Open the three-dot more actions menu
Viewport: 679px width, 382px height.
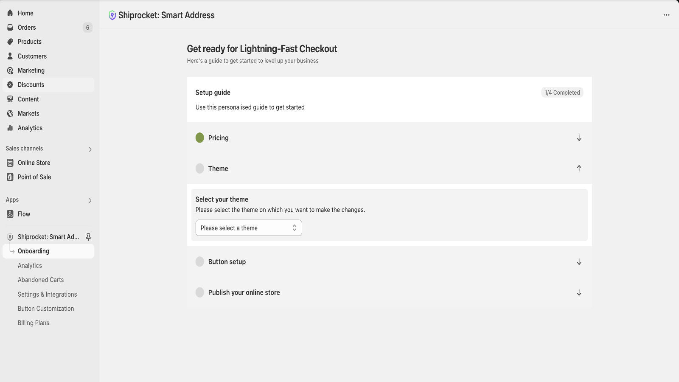coord(666,15)
